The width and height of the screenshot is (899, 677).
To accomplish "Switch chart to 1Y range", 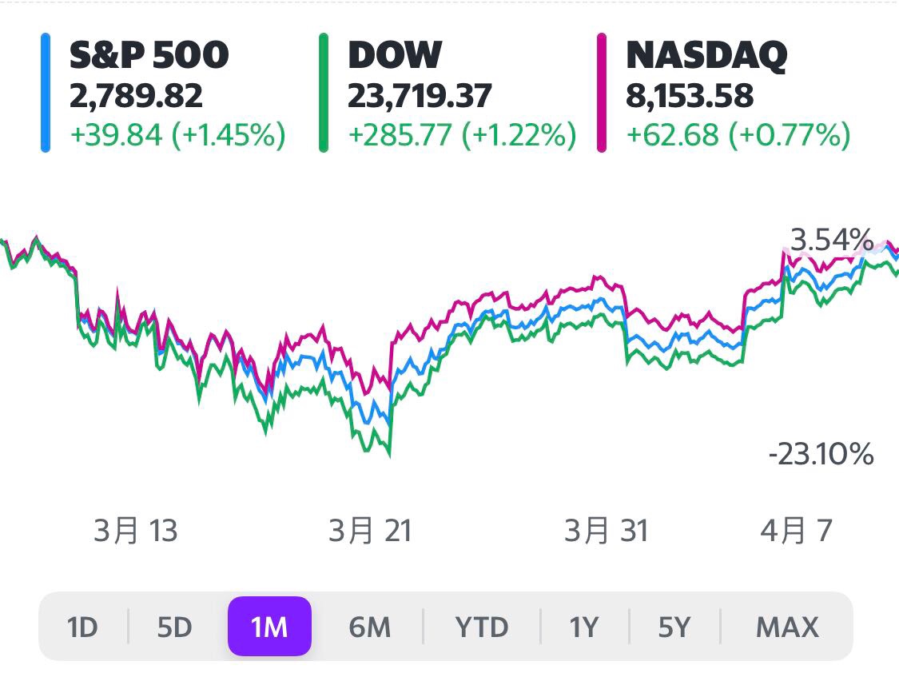I will tap(584, 627).
